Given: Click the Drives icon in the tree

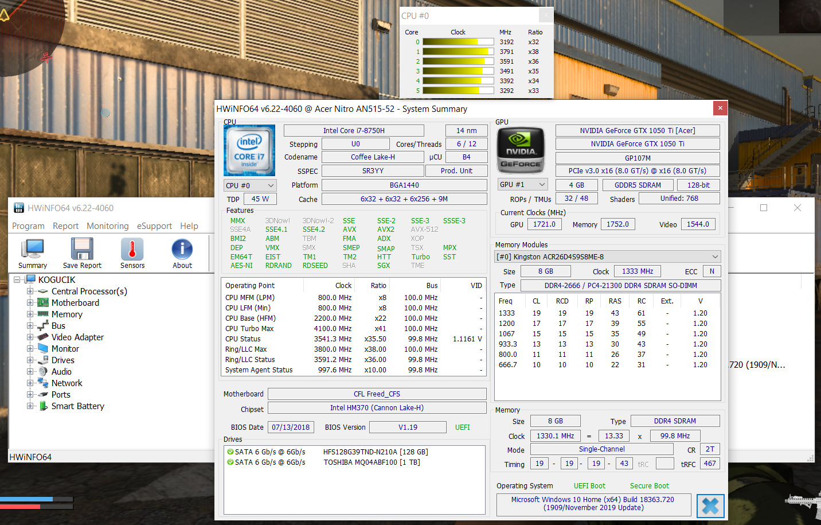Looking at the screenshot, I should (43, 360).
